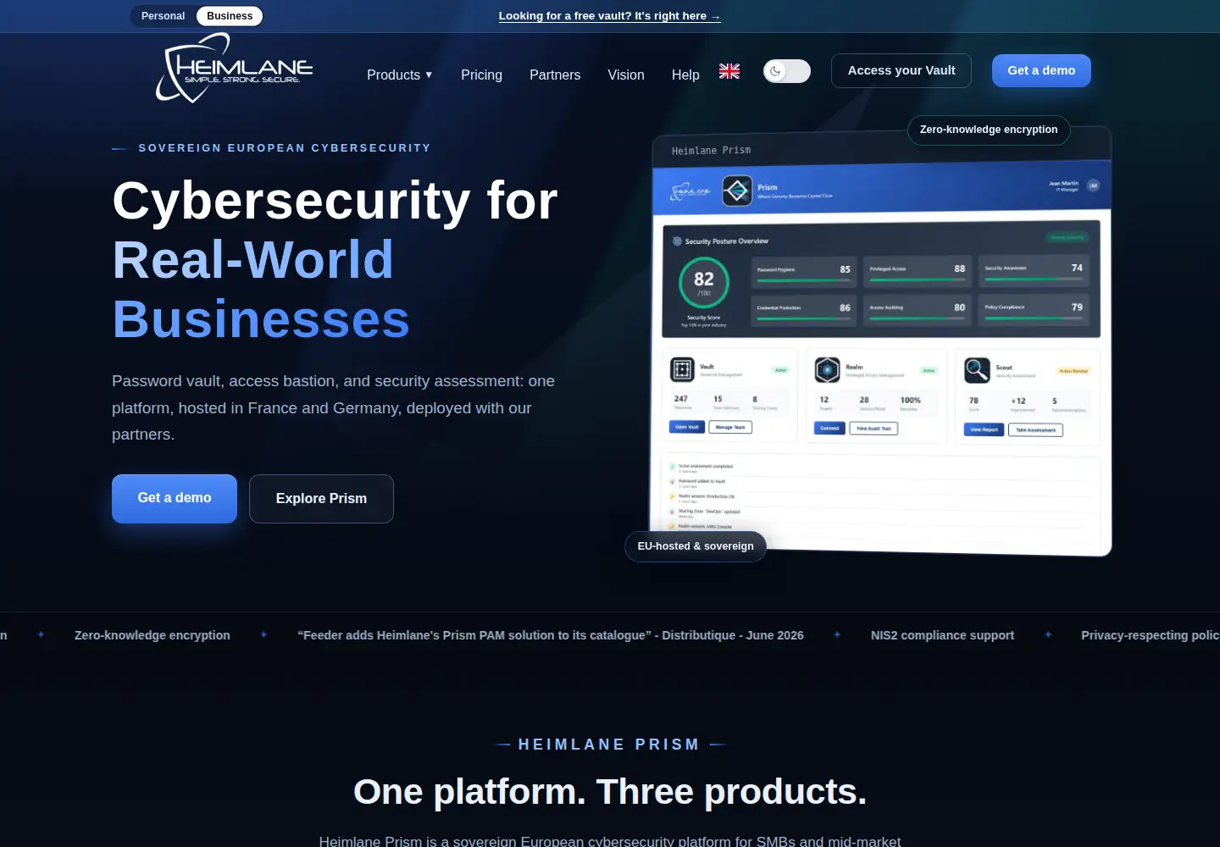Open language selector via UK flag icon
Image resolution: width=1220 pixels, height=847 pixels.
(x=729, y=71)
